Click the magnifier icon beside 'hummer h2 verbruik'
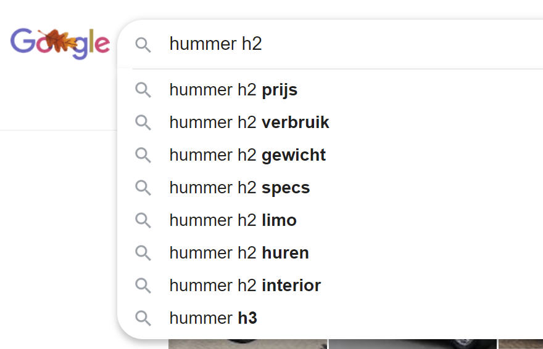Screen dimensions: 543x349 [143, 122]
